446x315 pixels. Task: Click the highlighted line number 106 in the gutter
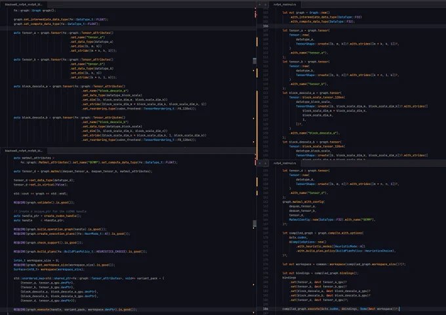coord(266,26)
